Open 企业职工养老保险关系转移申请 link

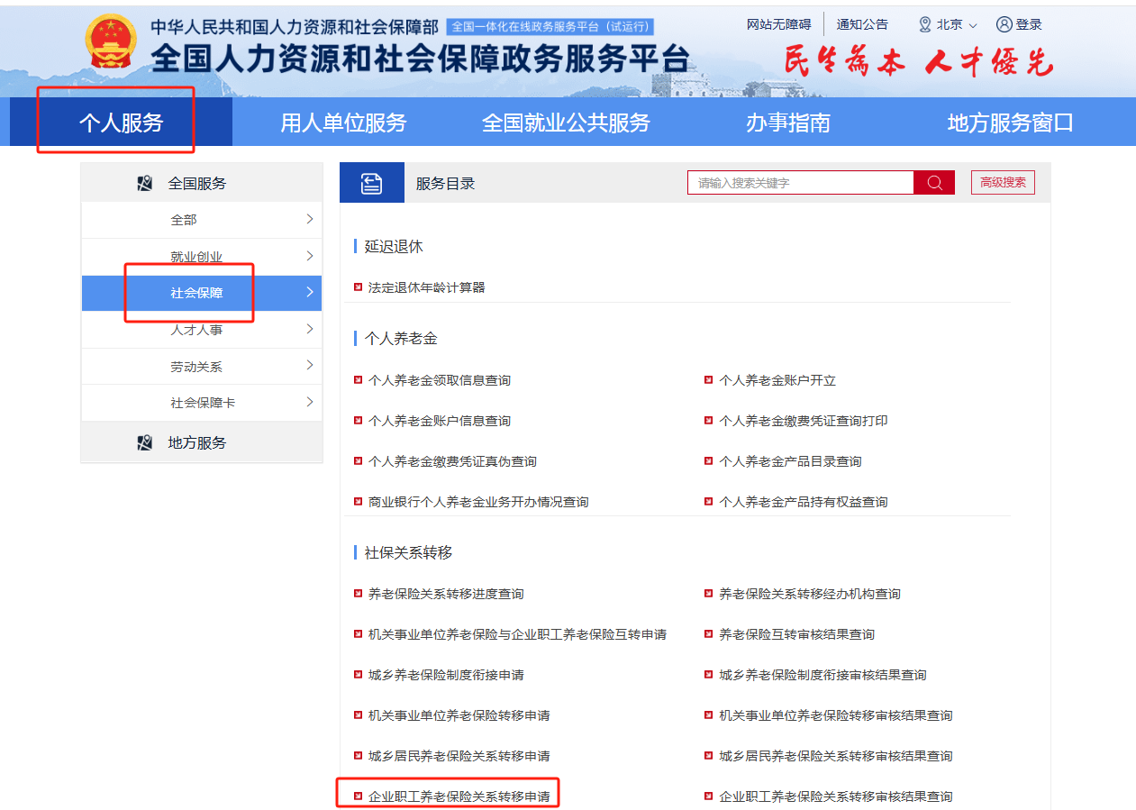459,796
